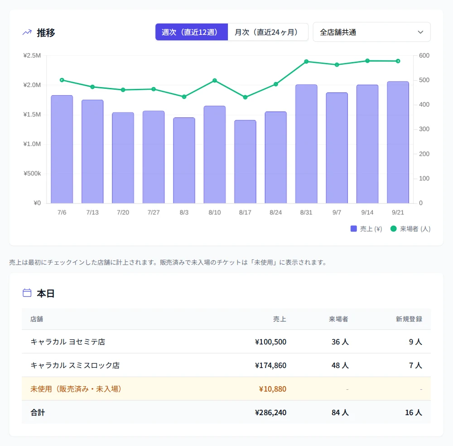Viewport: 453px width, 446px height.
Task: Click y-axis label ¥2.5M
Action: click(x=32, y=55)
